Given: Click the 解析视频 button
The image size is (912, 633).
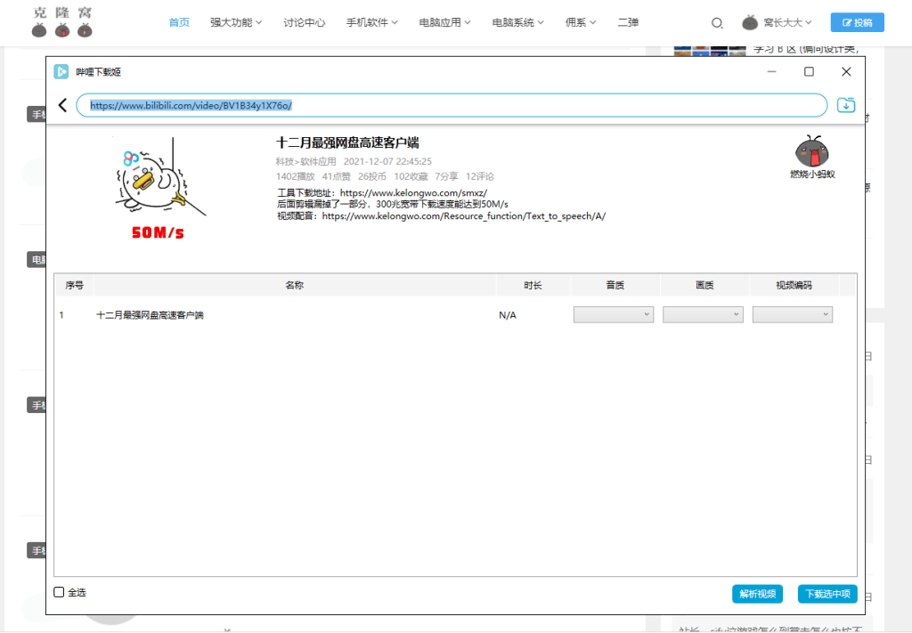Looking at the screenshot, I should (757, 594).
